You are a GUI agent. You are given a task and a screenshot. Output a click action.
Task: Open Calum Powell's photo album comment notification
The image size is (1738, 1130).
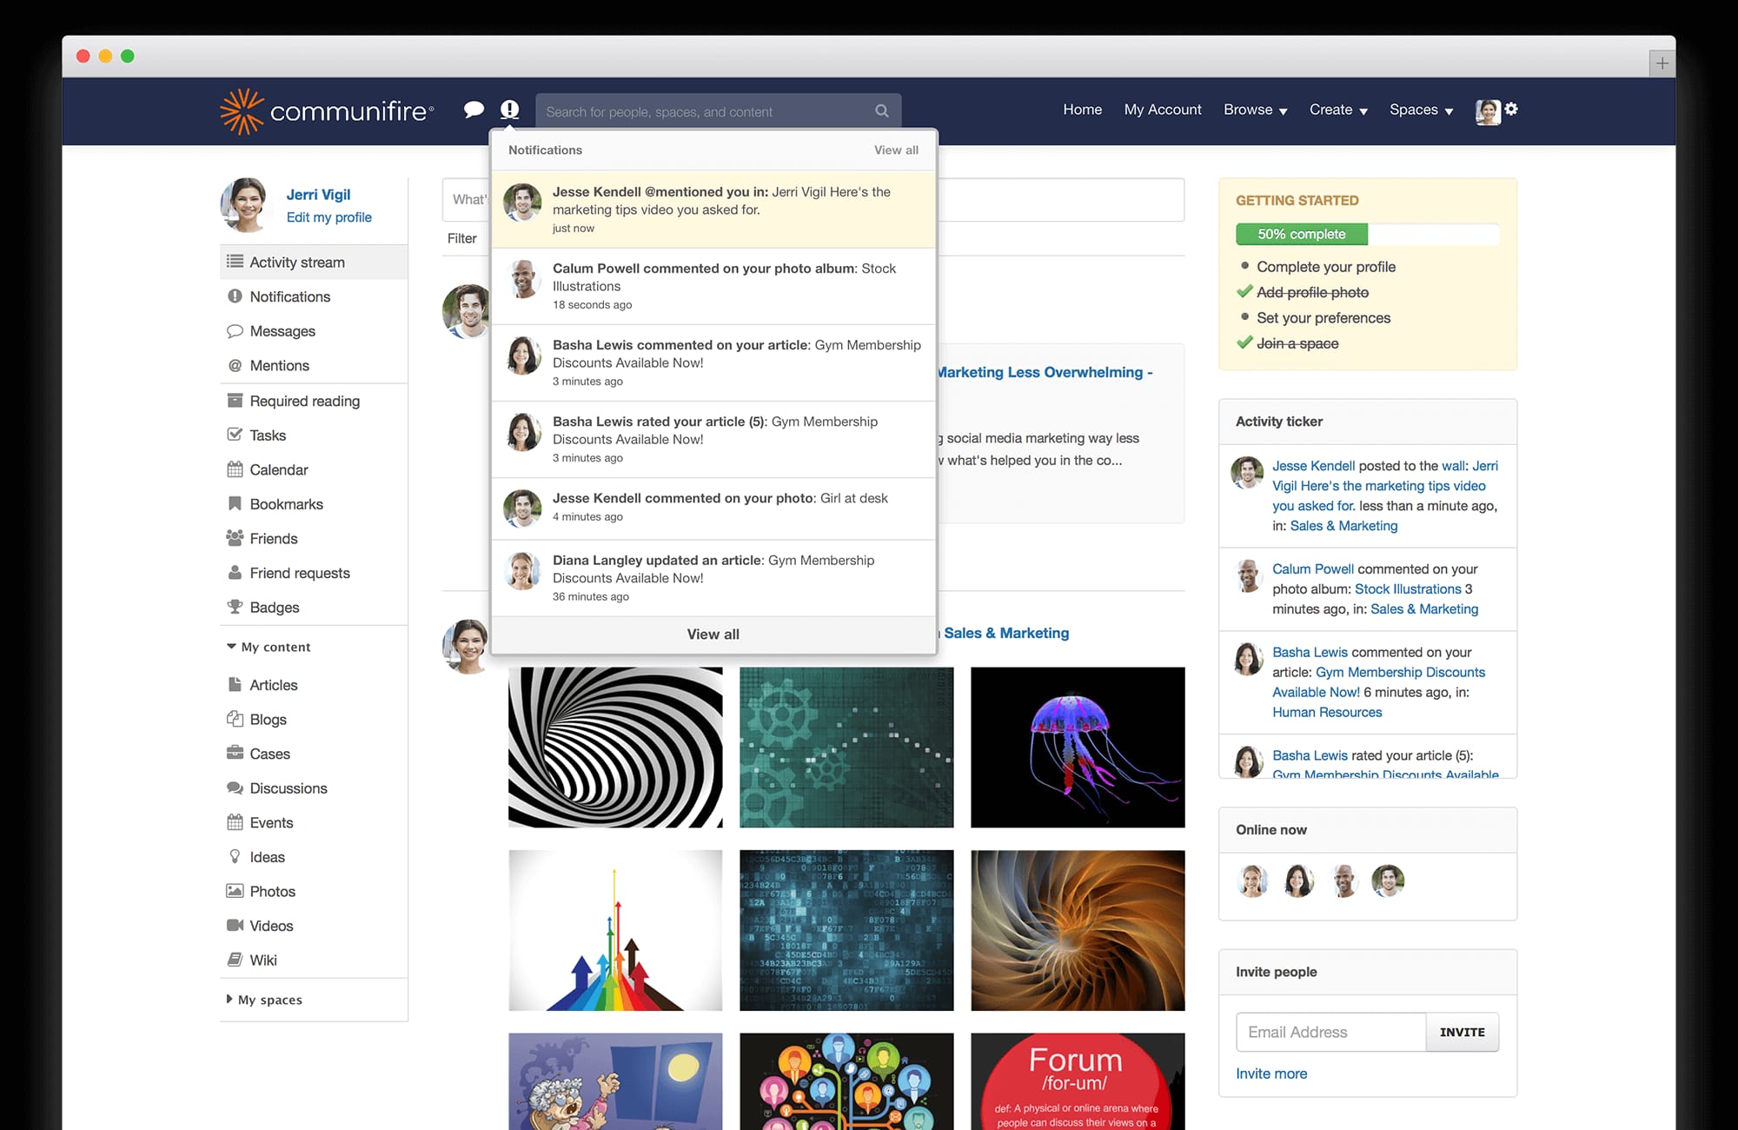coord(713,286)
